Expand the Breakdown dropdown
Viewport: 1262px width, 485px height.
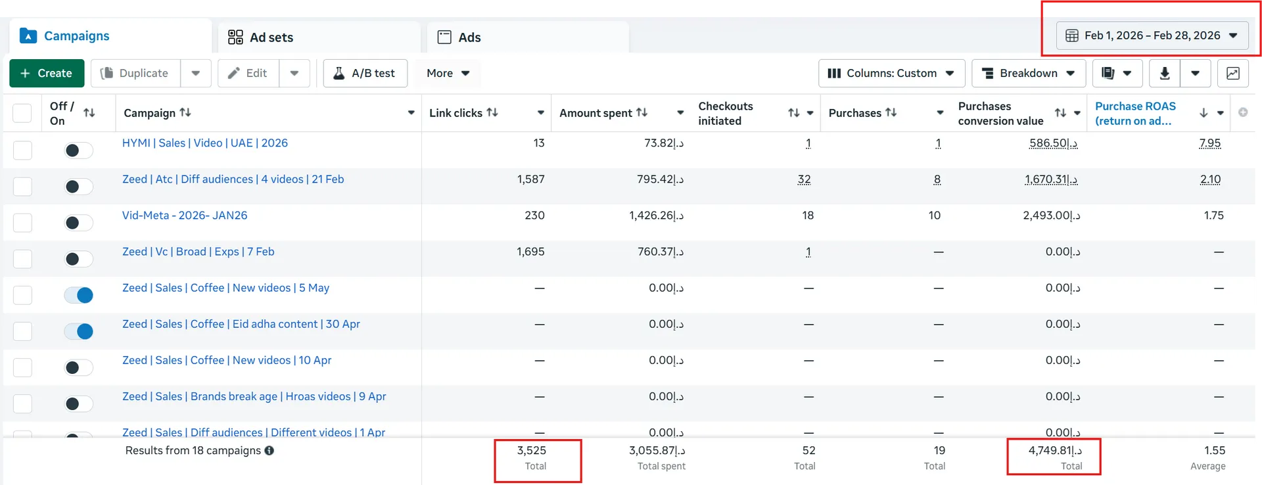[x=1029, y=73]
